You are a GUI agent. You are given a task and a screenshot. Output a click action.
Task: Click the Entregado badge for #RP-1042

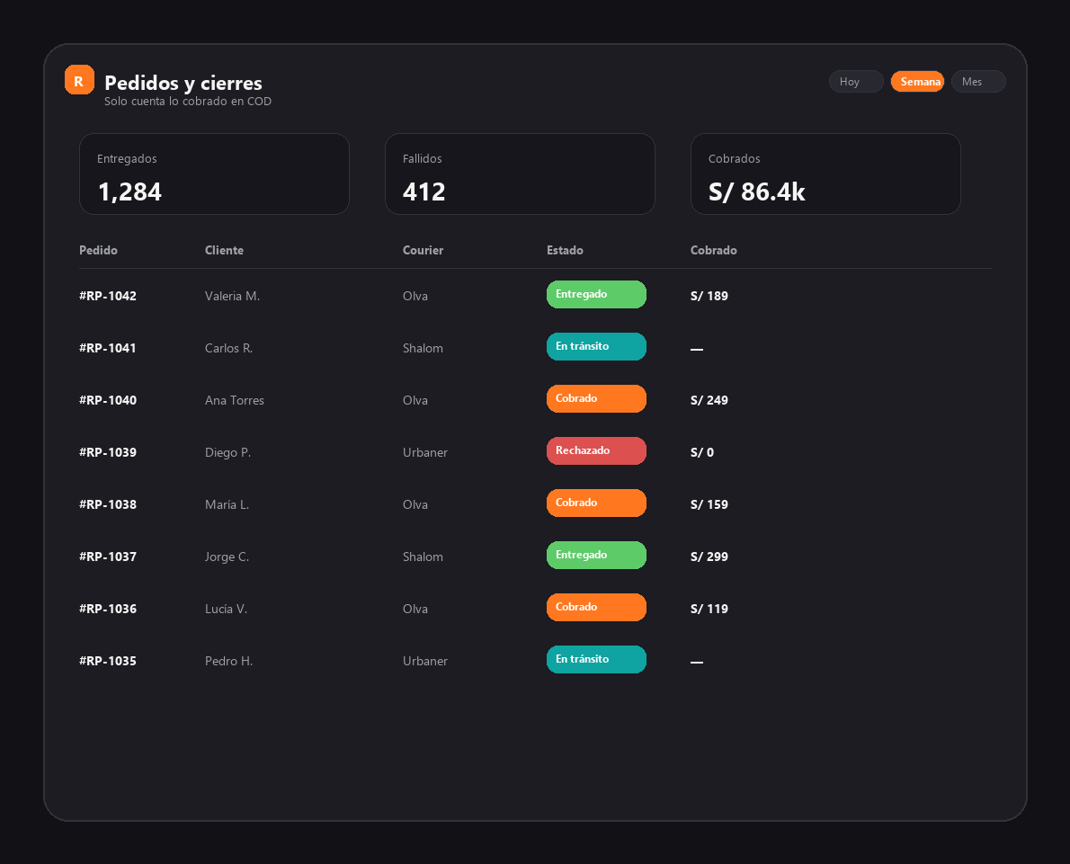(596, 294)
